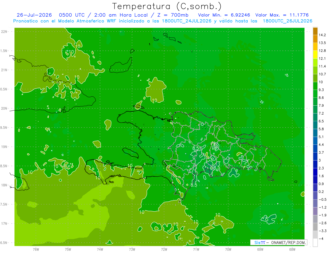The height and width of the screenshot is (253, 328).
Task: Click the "-0.5" colorbar label
Action: tap(323, 200)
